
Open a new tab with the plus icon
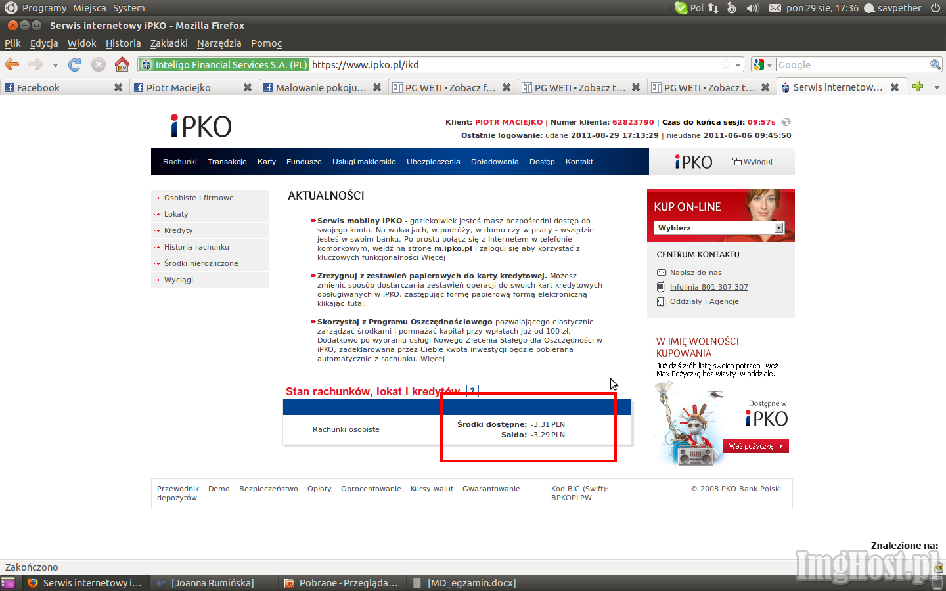[x=918, y=87]
